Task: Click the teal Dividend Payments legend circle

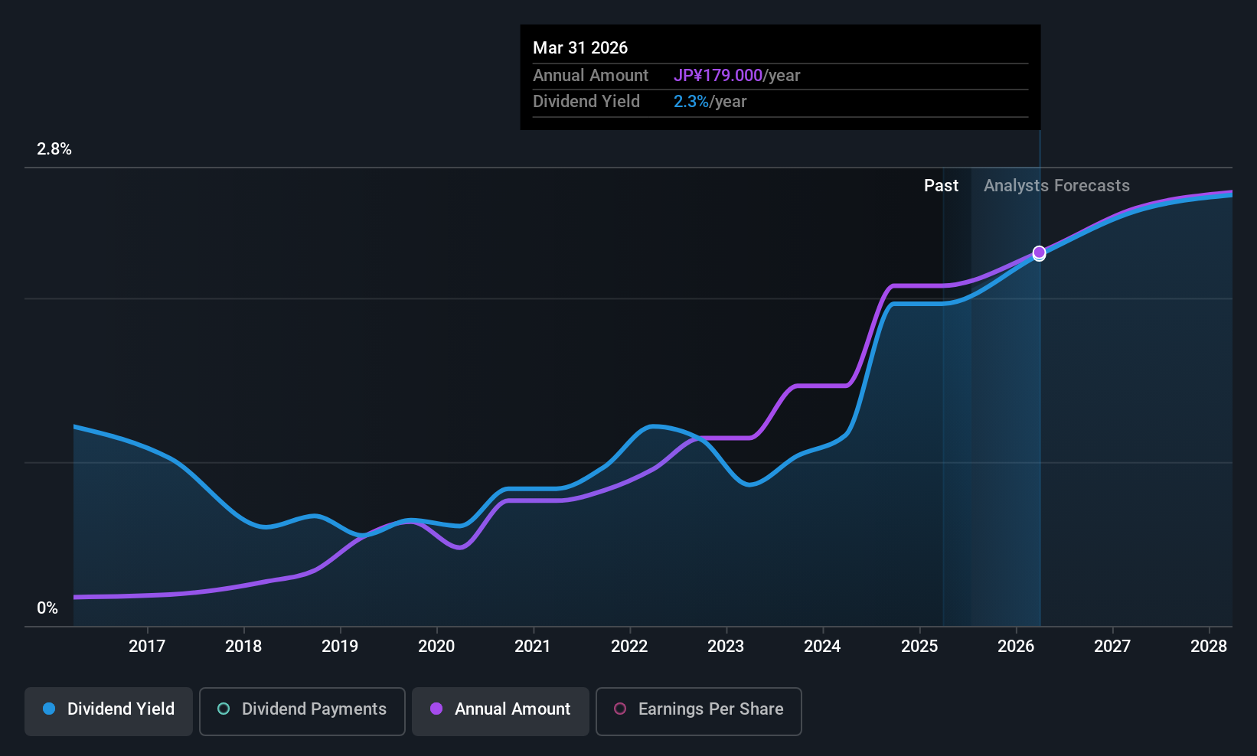Action: (224, 709)
